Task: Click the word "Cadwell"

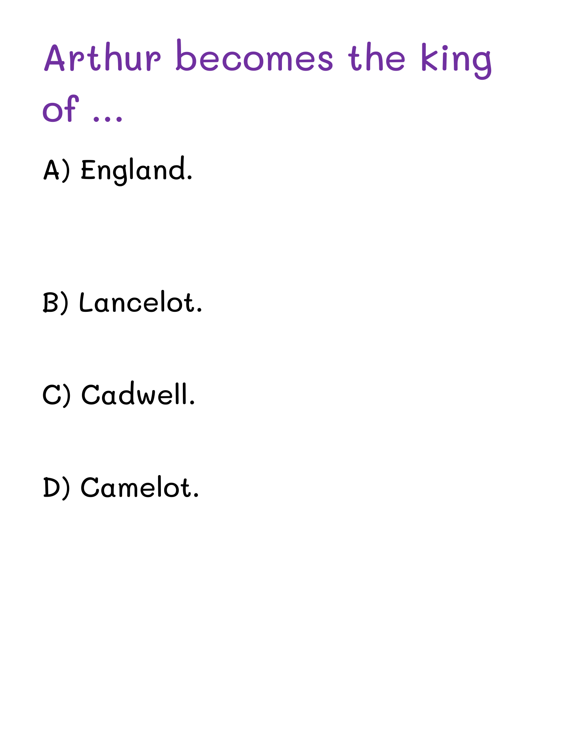Action: click(135, 395)
